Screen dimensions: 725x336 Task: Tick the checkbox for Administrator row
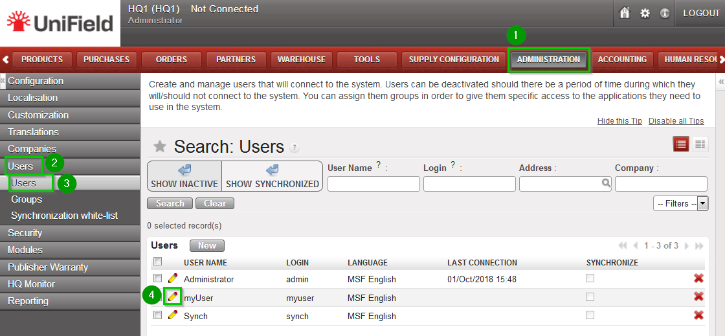(x=158, y=278)
